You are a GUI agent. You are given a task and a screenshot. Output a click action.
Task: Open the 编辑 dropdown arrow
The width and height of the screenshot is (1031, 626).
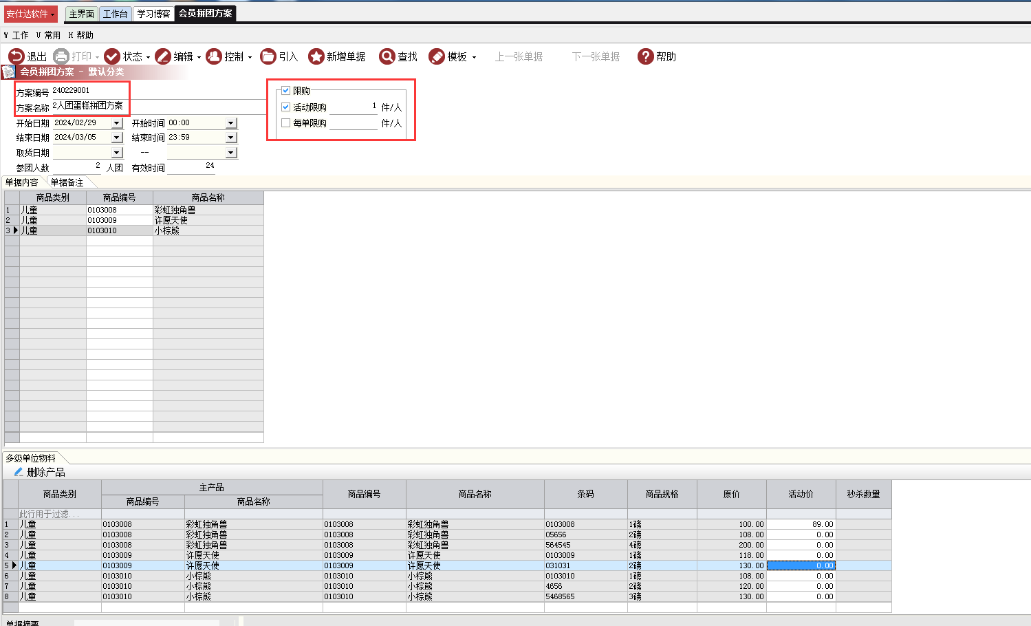(199, 57)
